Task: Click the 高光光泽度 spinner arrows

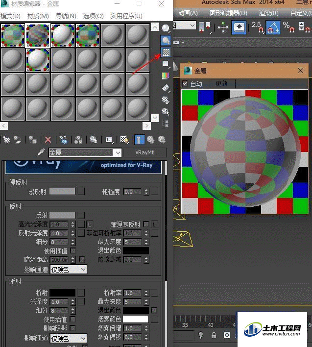Action: click(x=73, y=224)
